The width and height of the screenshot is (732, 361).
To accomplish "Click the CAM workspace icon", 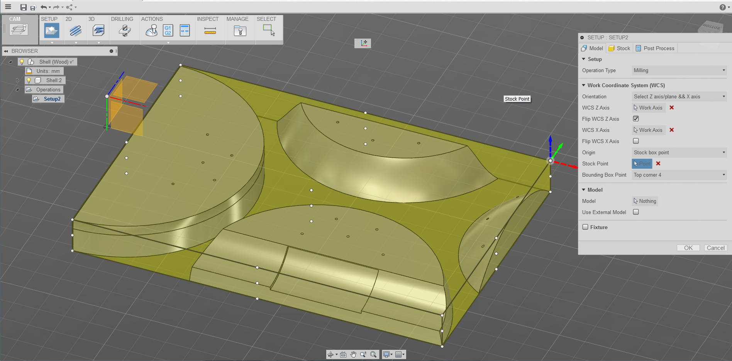I will 19,29.
